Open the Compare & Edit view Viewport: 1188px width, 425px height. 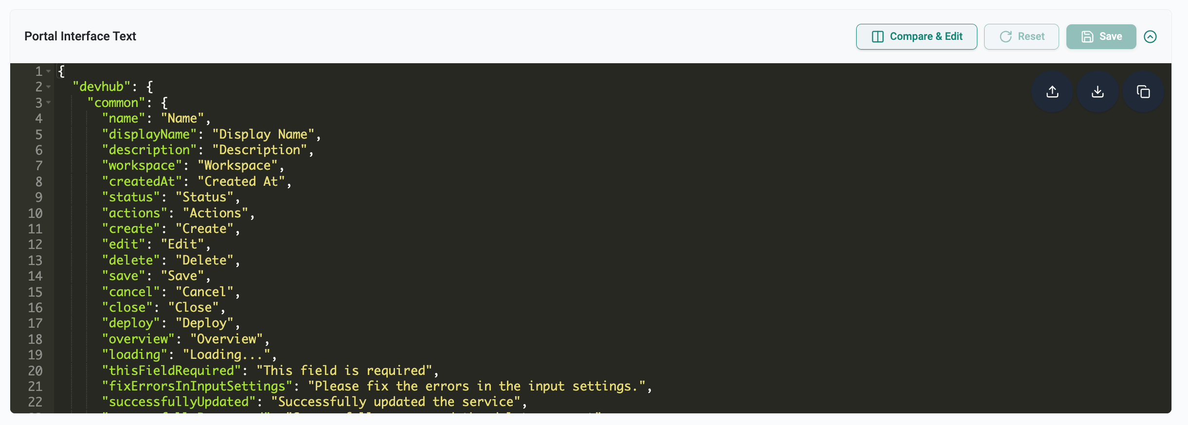coord(917,36)
